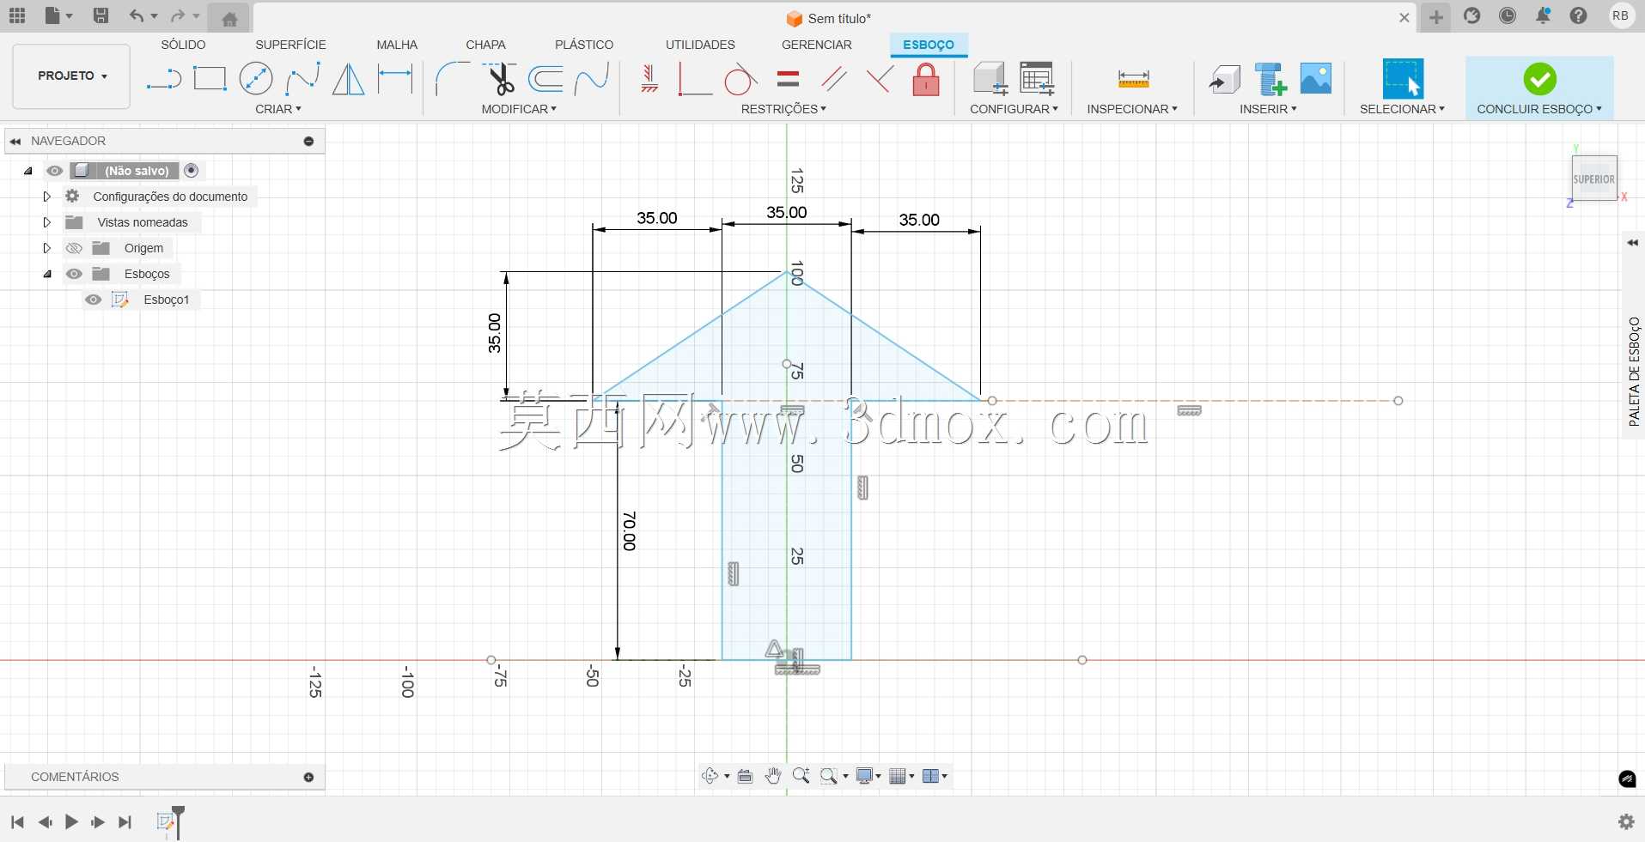1645x842 pixels.
Task: Jump to timeline beginning
Action: [17, 822]
